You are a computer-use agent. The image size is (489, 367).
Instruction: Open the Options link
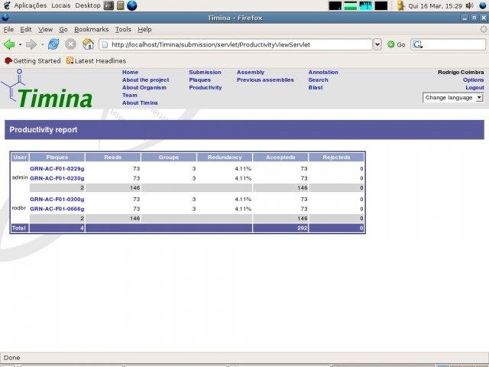(473, 80)
